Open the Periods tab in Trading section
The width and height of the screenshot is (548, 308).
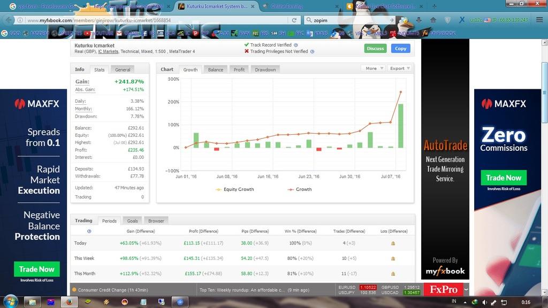(109, 221)
